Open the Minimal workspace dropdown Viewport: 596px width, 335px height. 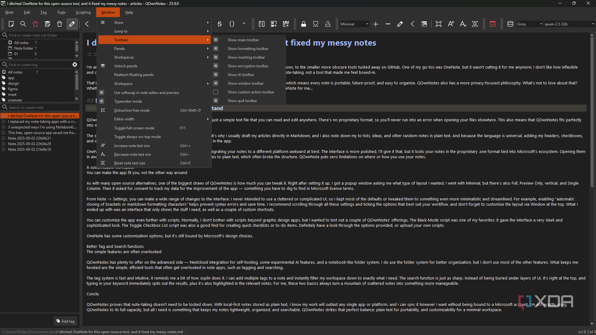point(354,24)
